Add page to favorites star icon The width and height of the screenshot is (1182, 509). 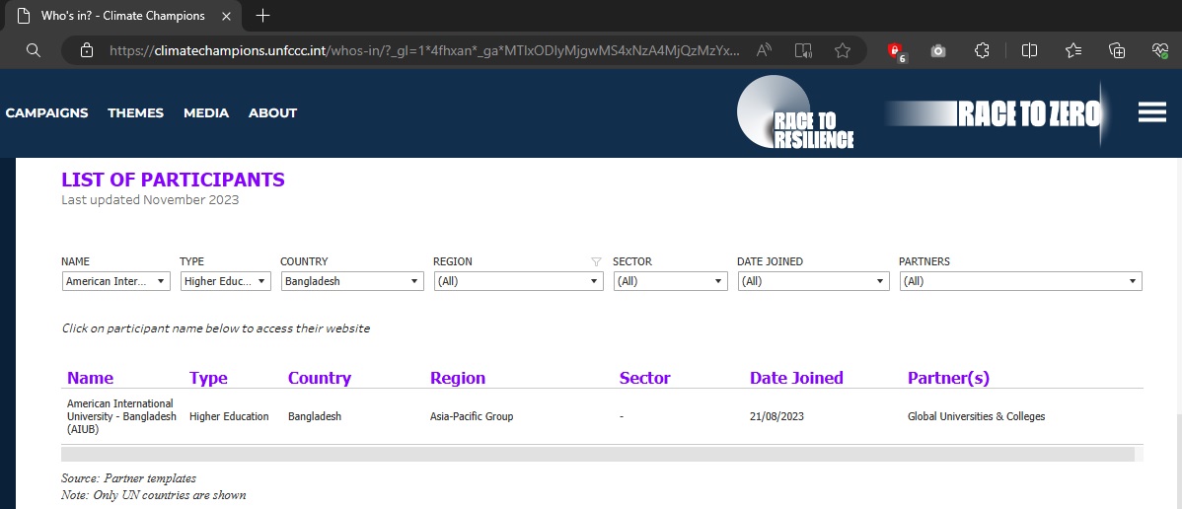pos(842,50)
